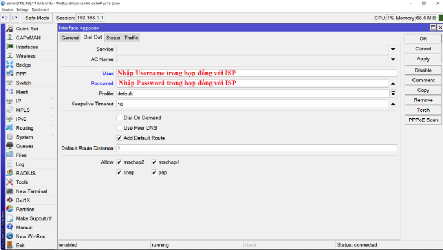This screenshot has height=250, width=443.
Task: Click the PPPoE Scan button
Action: [423, 120]
